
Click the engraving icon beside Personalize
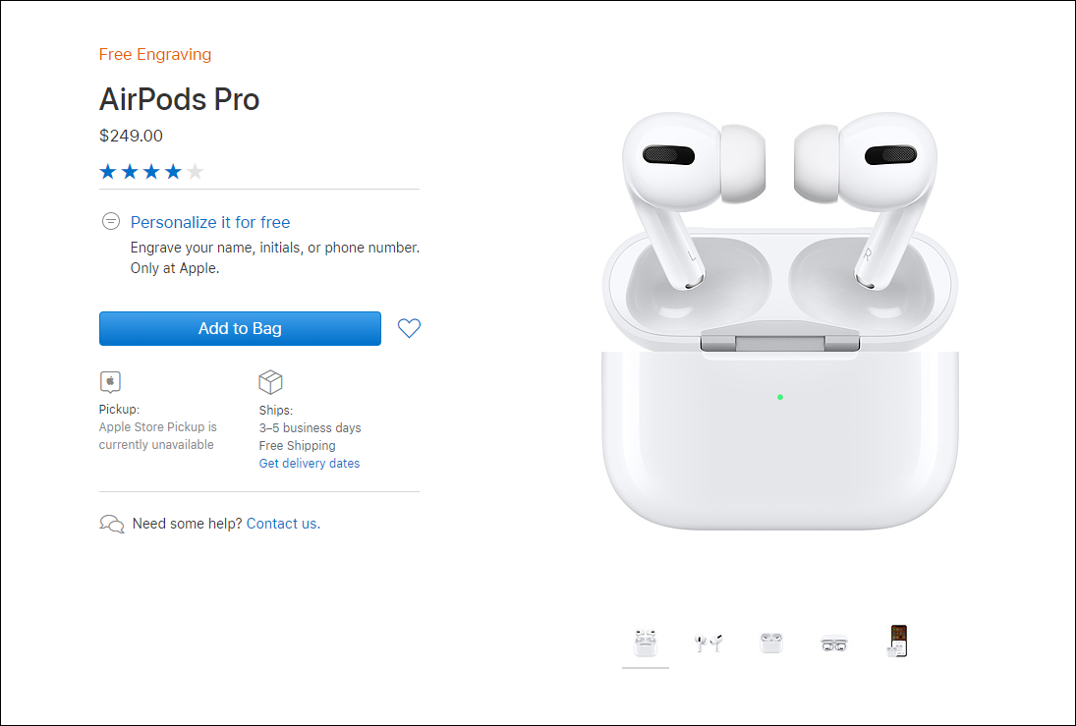click(110, 221)
